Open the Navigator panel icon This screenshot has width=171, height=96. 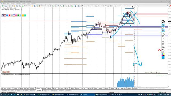click(15, 6)
